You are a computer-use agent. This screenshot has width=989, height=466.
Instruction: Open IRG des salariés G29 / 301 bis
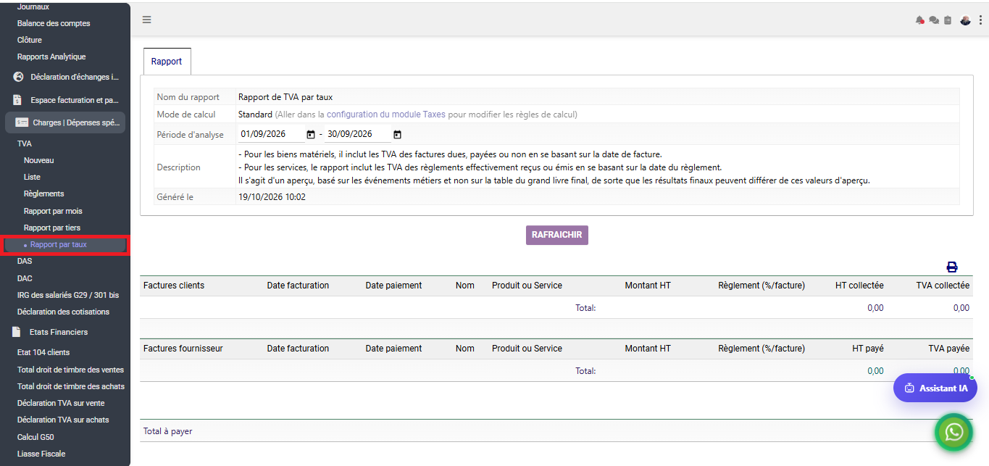coord(68,295)
